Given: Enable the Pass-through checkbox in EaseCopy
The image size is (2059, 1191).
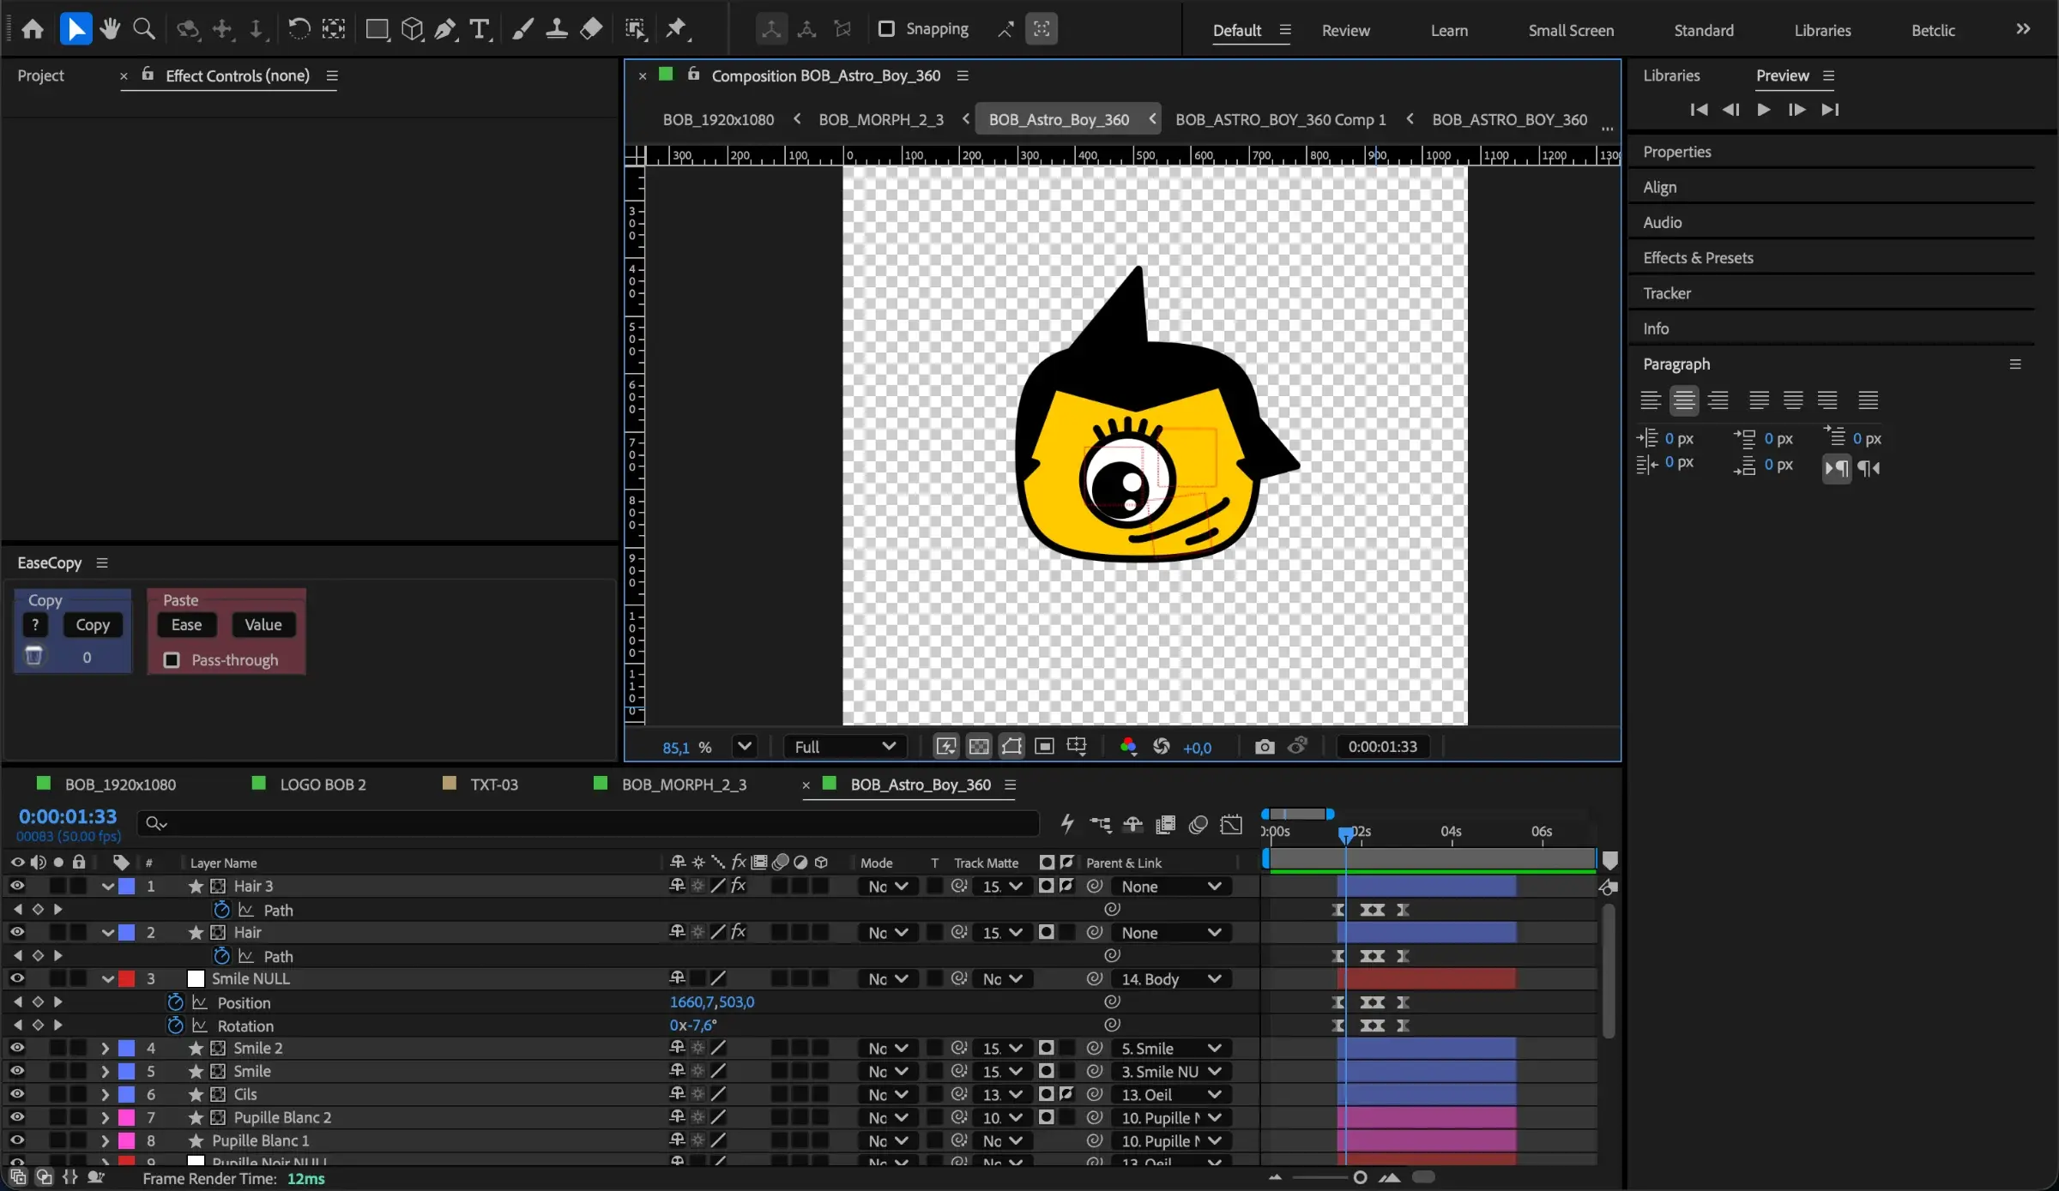Looking at the screenshot, I should pyautogui.click(x=172, y=660).
